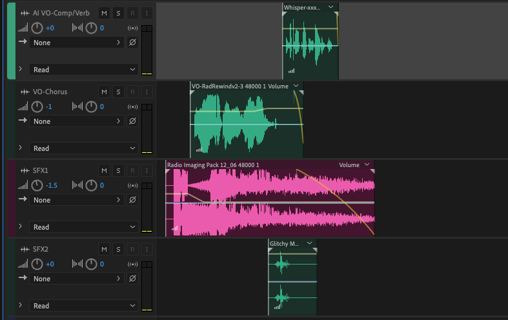This screenshot has height=320, width=508.
Task: Open the Read automation dropdown on SFX1
Action: 83,227
